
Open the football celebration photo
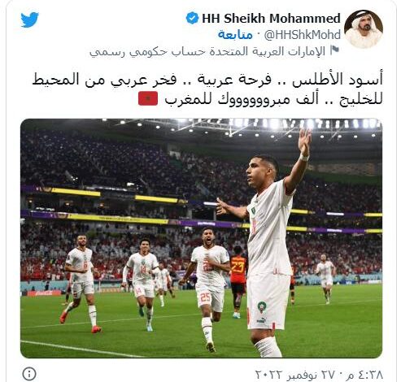[x=201, y=238]
